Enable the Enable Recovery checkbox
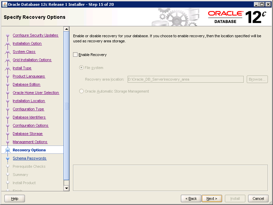Image resolution: width=273 pixels, height=205 pixels. (75, 55)
